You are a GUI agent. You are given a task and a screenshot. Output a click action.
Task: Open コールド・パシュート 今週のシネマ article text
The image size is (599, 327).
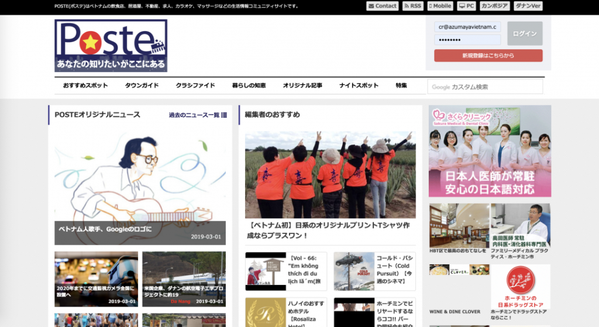pos(395,270)
